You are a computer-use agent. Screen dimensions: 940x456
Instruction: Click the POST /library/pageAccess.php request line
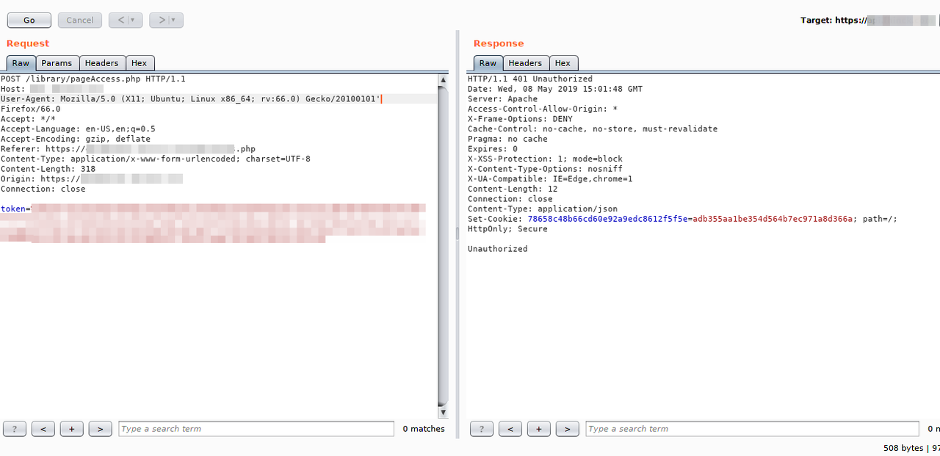(x=93, y=79)
